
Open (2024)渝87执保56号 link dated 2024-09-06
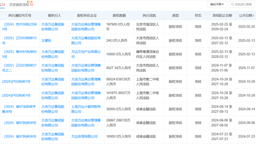20,123
